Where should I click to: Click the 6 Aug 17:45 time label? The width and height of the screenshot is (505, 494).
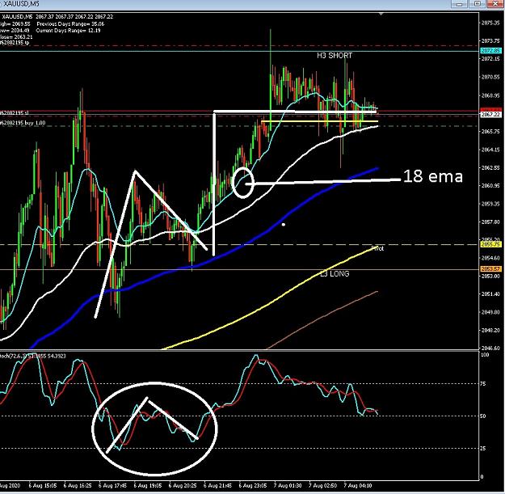pyautogui.click(x=113, y=486)
